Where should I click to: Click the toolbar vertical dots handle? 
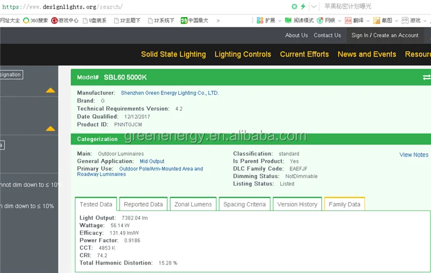click(252, 21)
